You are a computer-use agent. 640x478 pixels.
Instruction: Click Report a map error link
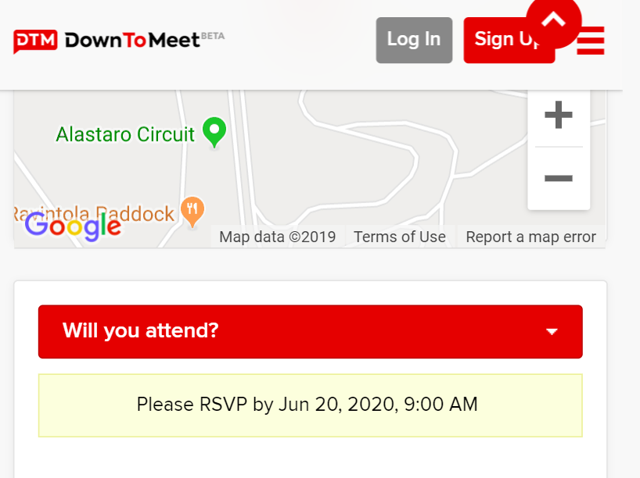[530, 237]
